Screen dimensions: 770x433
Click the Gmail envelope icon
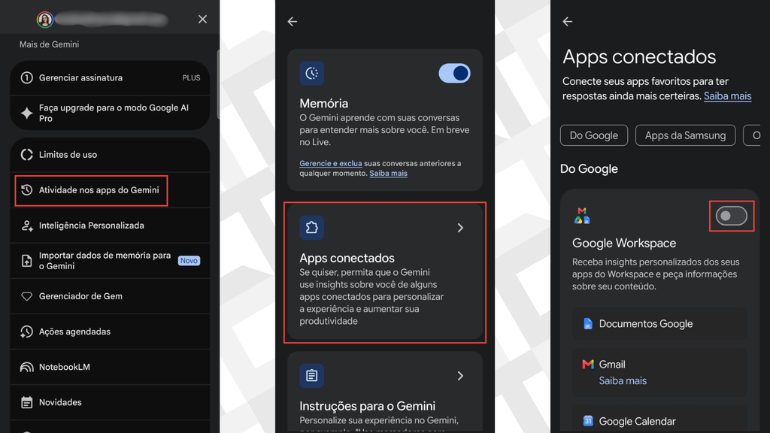[588, 364]
